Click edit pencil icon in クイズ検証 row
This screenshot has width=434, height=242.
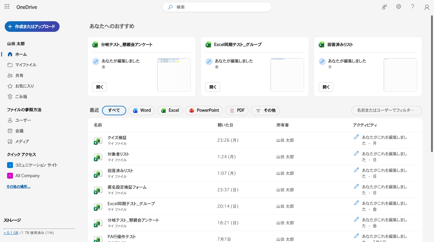pyautogui.click(x=356, y=137)
